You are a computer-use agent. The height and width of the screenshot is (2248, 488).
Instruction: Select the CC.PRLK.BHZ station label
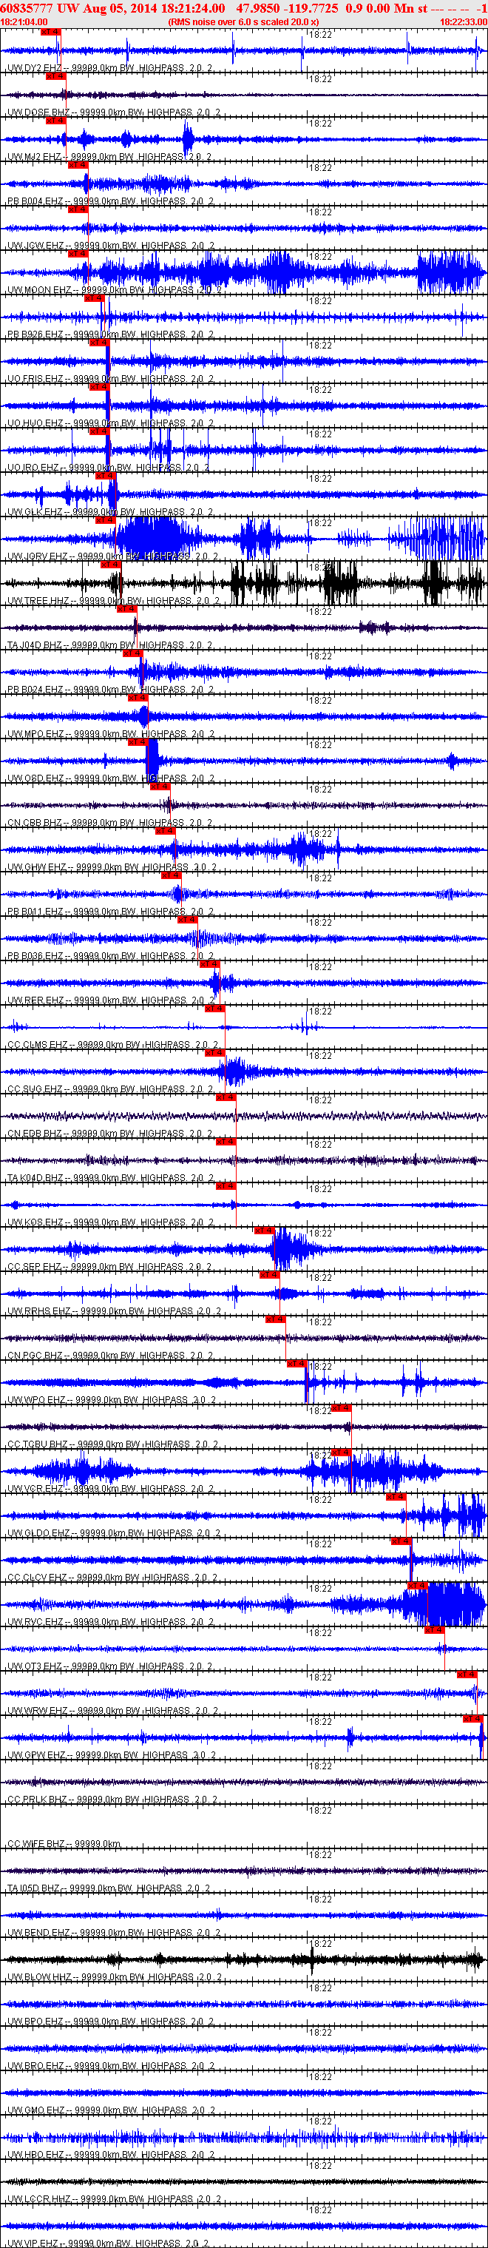click(38, 1801)
